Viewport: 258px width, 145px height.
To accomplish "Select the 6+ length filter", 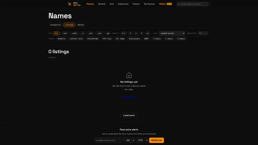I will click(148, 33).
